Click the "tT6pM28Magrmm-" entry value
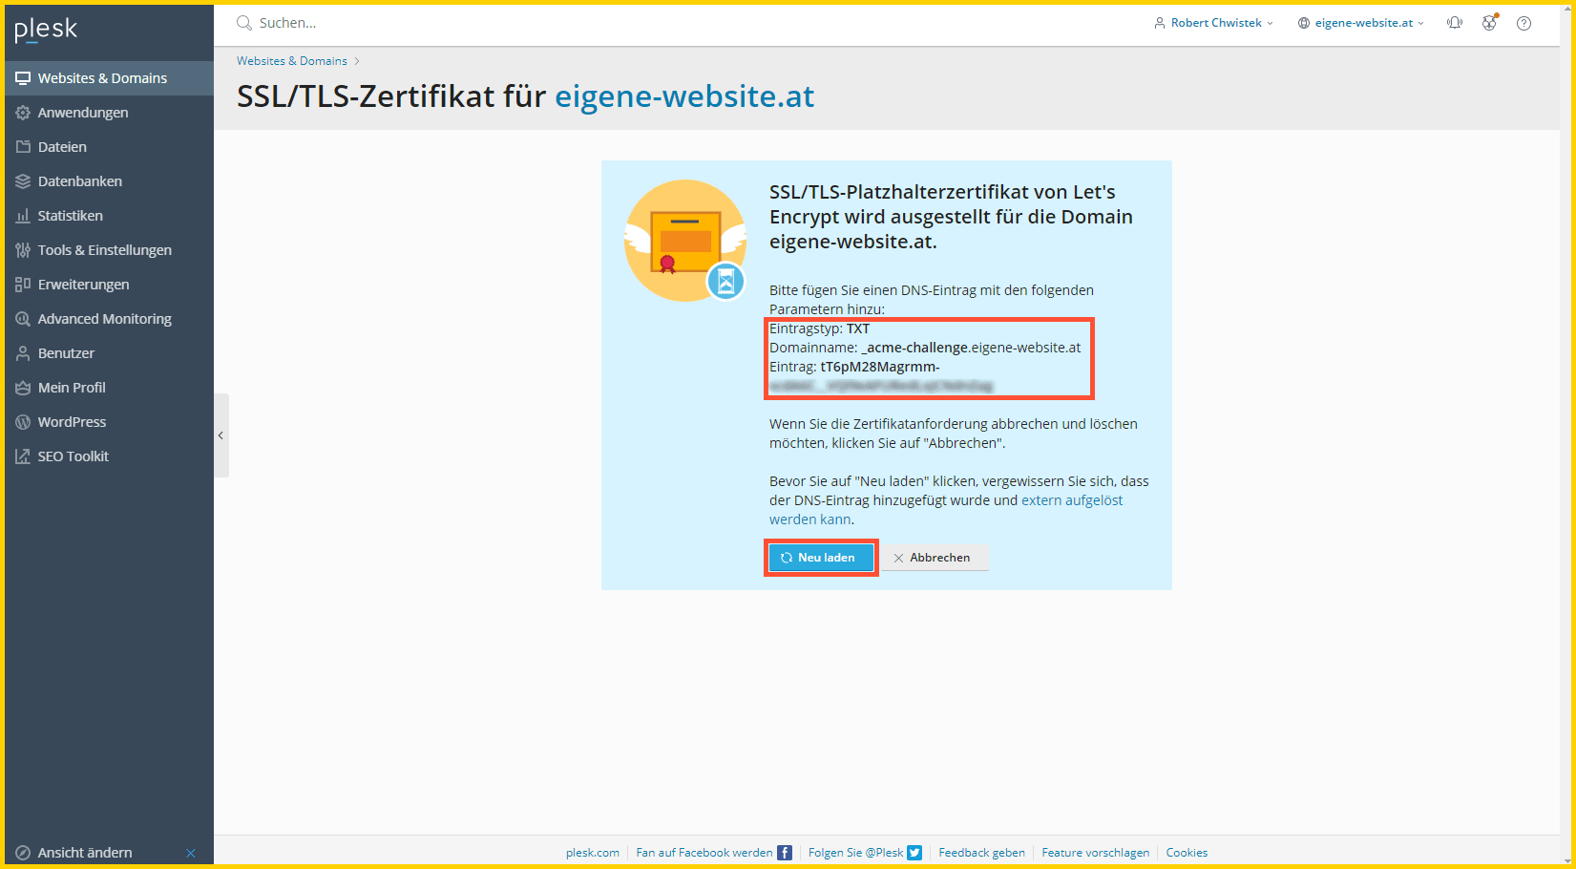This screenshot has width=1576, height=869. (880, 367)
